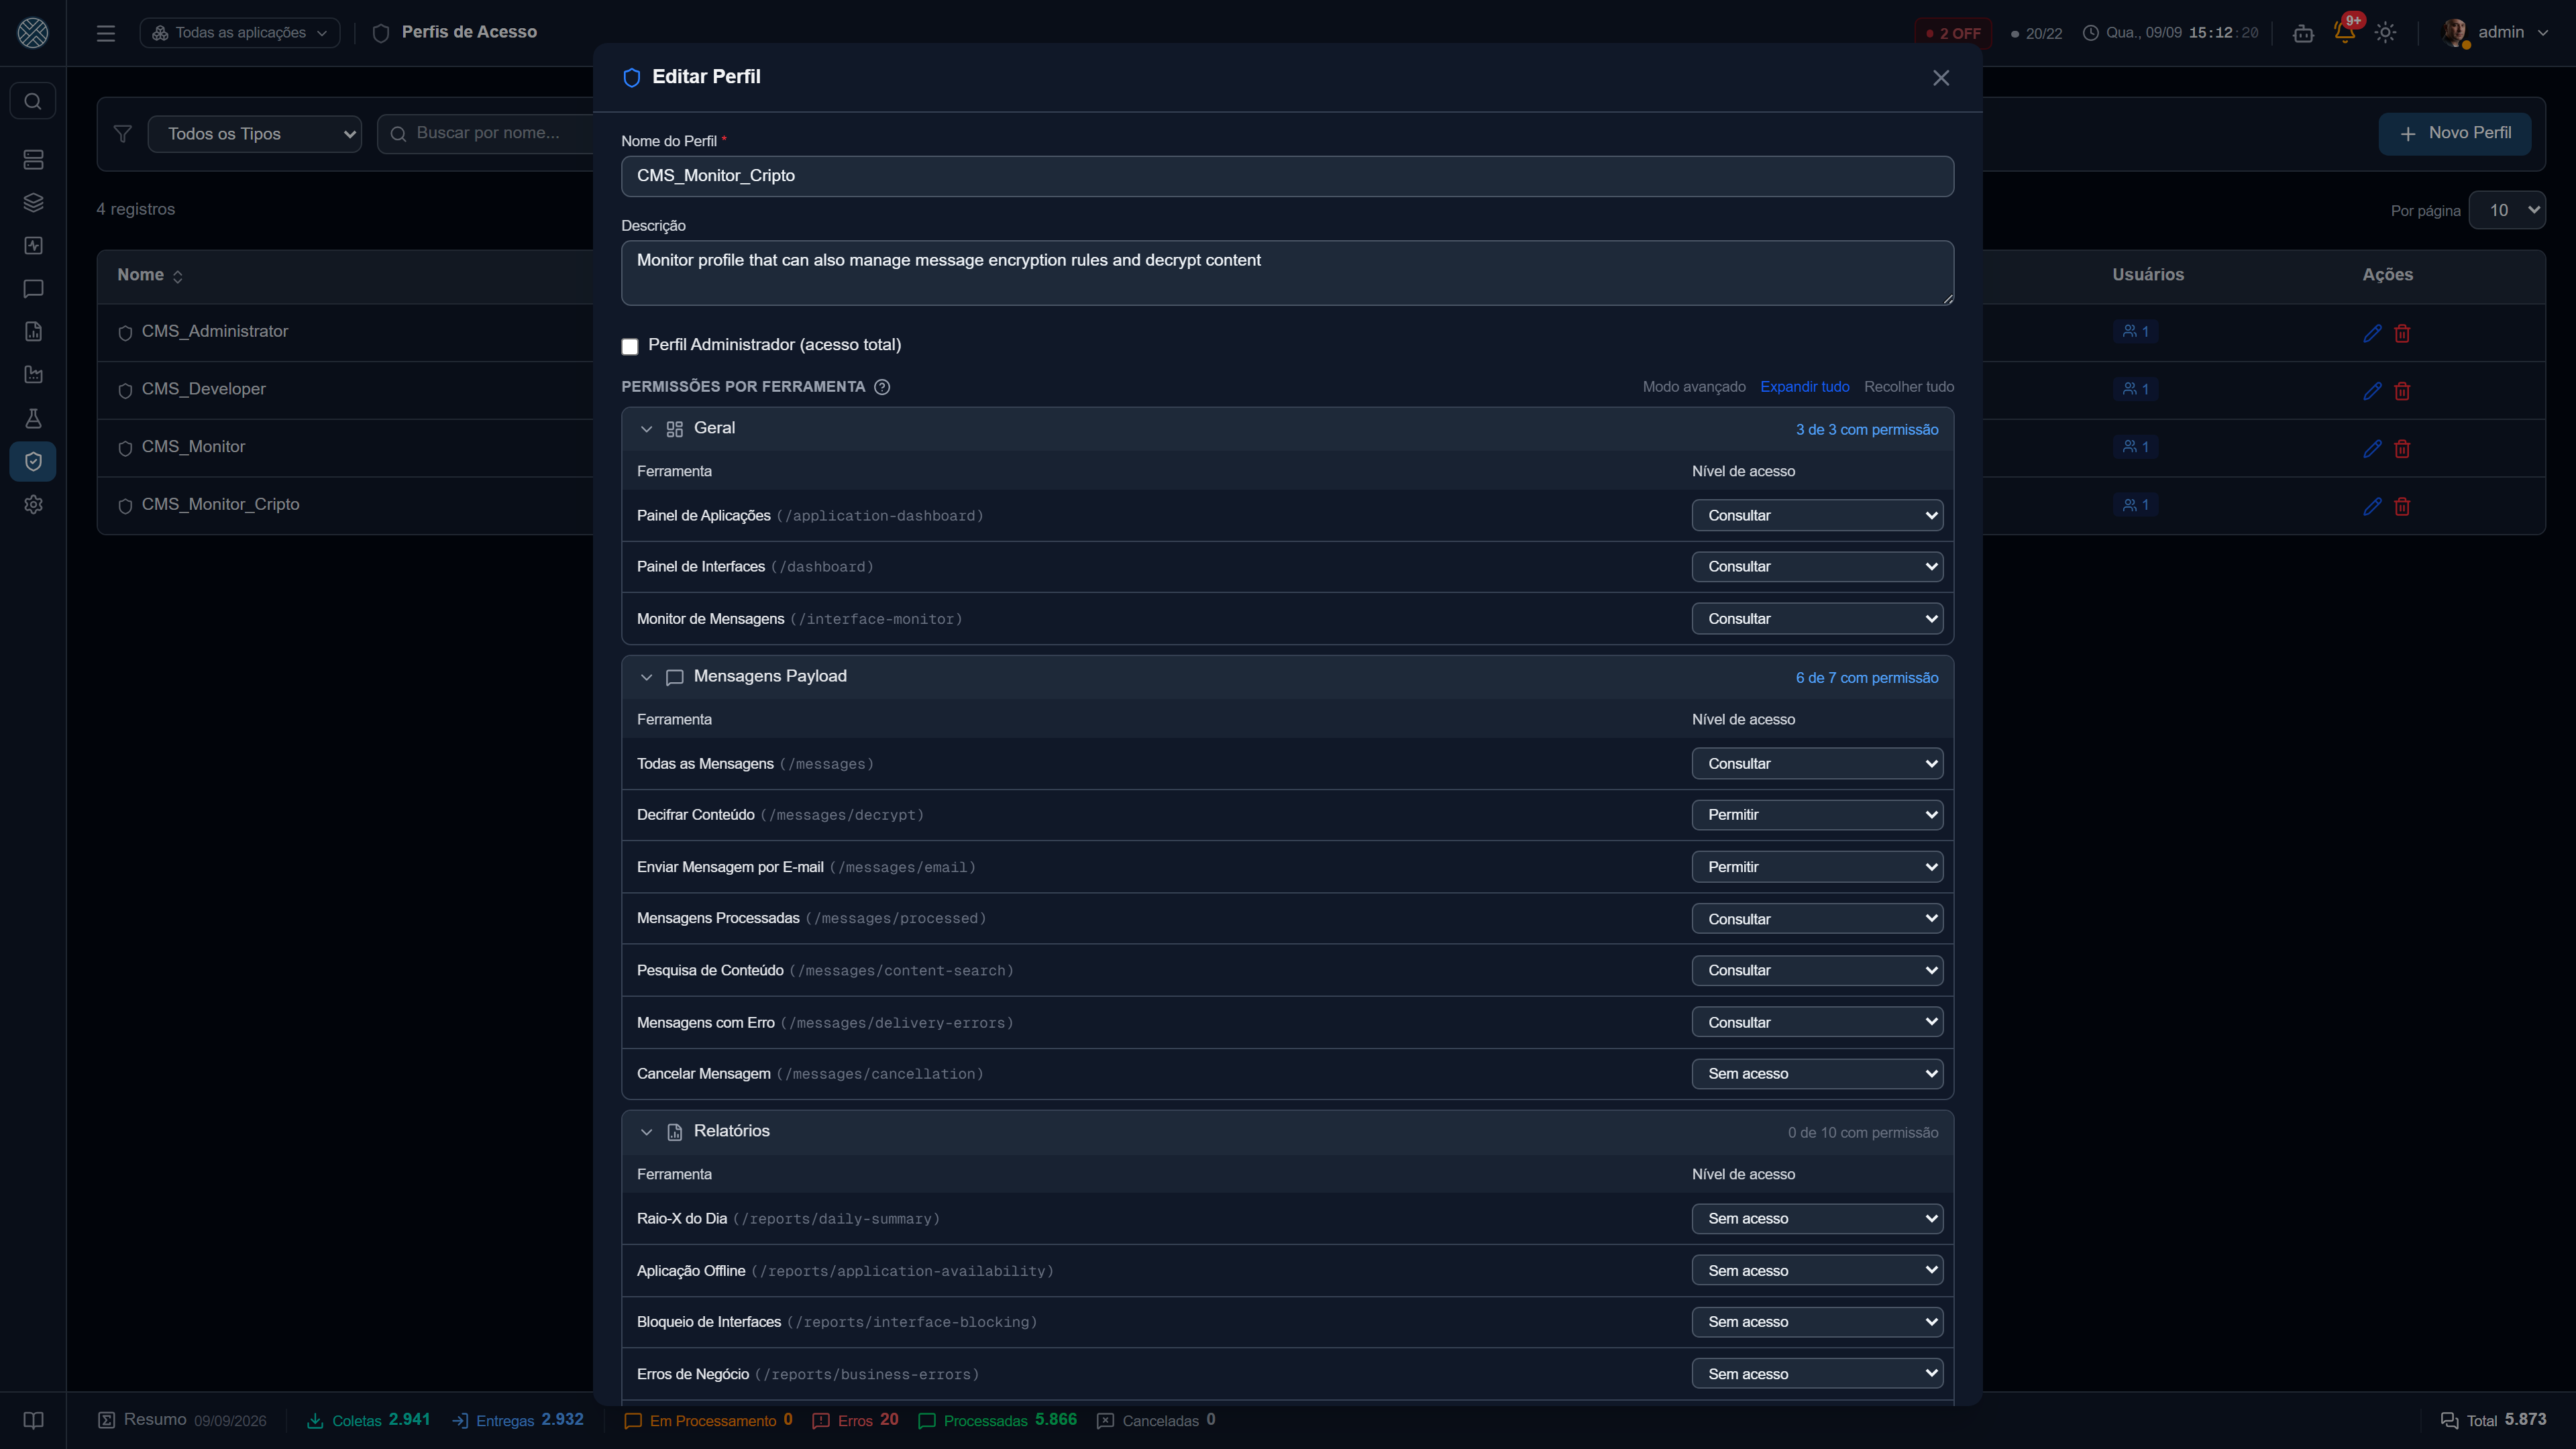Screen dimensions: 2576x1449
Task: Click the search icon in left sidebar
Action: tap(33, 101)
